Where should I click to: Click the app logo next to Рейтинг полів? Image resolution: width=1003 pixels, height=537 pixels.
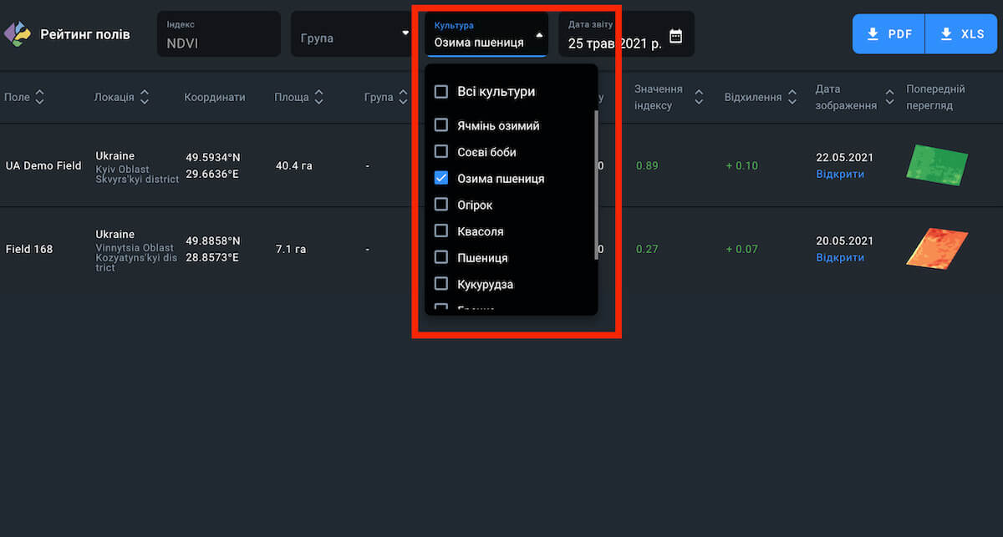17,34
